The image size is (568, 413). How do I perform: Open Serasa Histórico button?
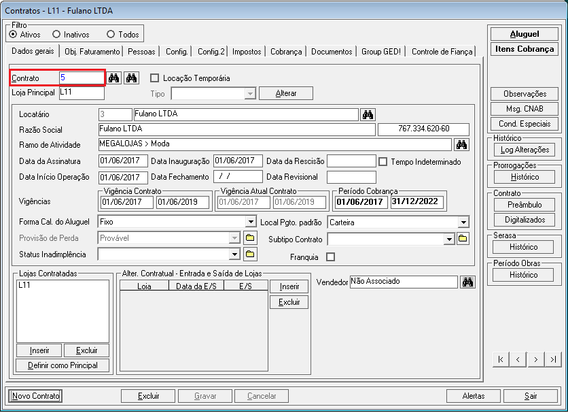click(x=523, y=247)
